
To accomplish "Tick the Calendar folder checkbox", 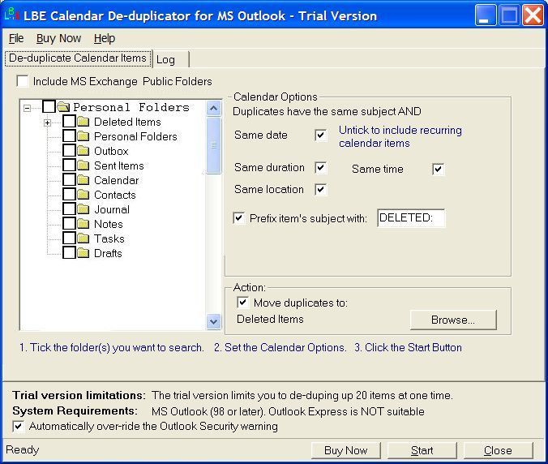I will click(x=69, y=180).
